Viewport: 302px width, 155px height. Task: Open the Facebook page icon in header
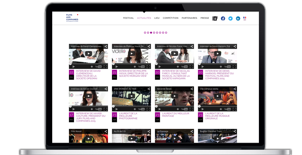click(223, 19)
